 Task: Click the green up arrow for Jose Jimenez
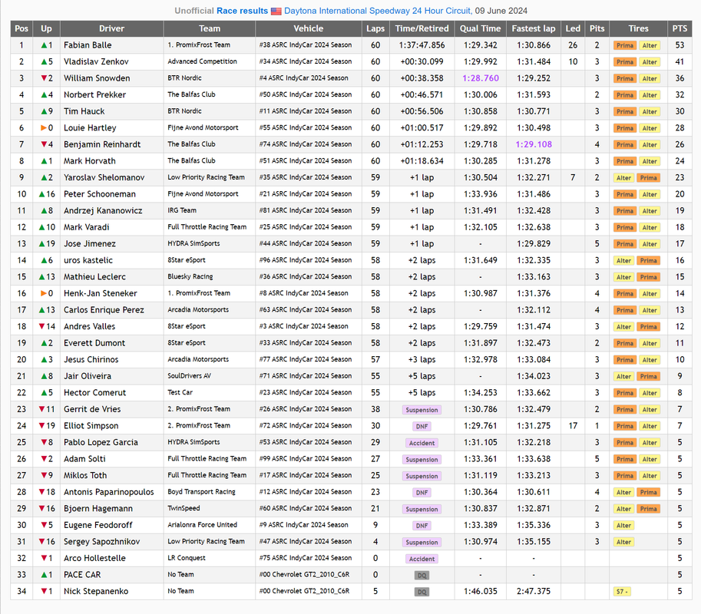click(x=41, y=243)
